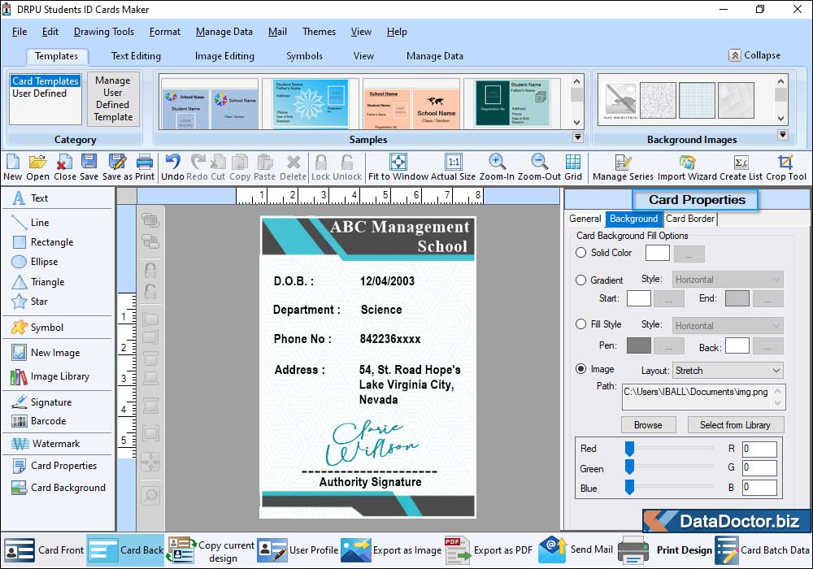Image resolution: width=813 pixels, height=569 pixels.
Task: Open the Card Border tab
Action: tap(690, 219)
